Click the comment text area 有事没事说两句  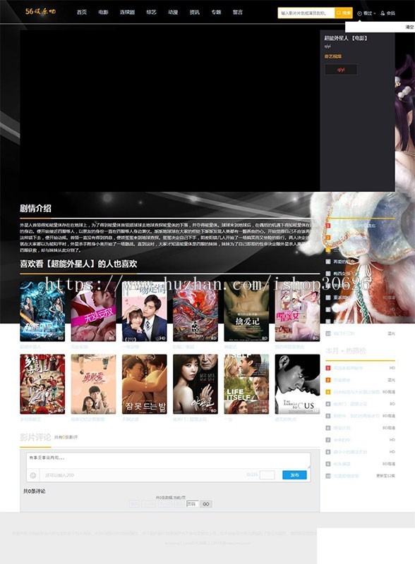pos(168,461)
